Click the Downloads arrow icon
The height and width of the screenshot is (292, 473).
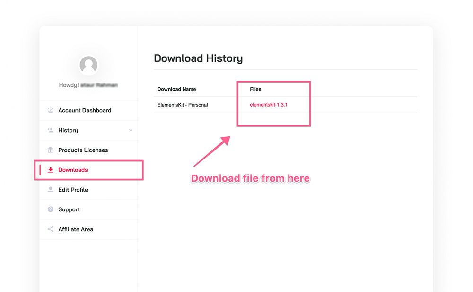coord(51,170)
